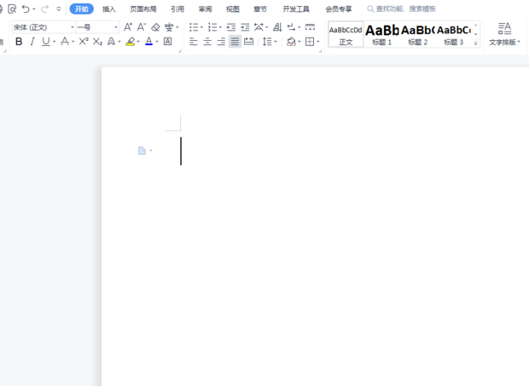Increase font size with A+ icon
529x386 pixels.
[x=128, y=27]
